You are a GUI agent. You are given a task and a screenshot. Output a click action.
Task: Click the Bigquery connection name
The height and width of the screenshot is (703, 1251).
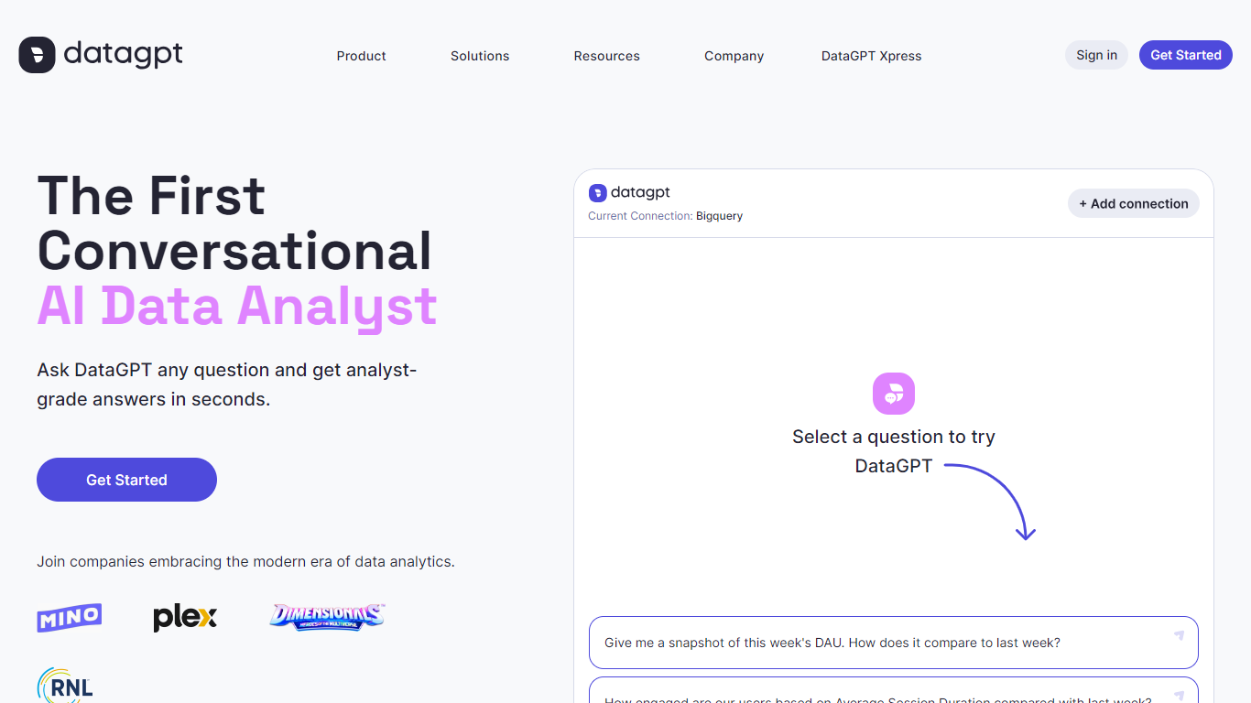(719, 216)
